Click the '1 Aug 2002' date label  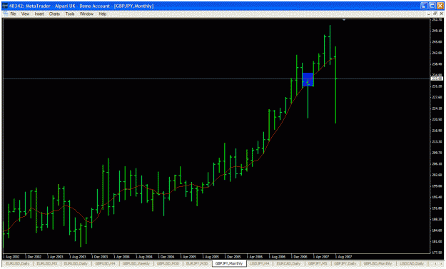pyautogui.click(x=11, y=257)
